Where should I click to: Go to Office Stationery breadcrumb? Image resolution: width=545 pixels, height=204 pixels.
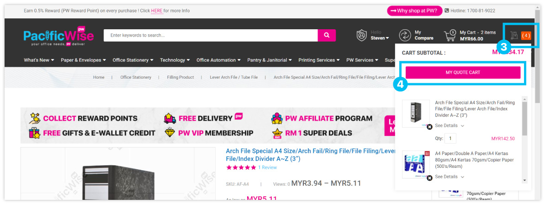tap(136, 77)
